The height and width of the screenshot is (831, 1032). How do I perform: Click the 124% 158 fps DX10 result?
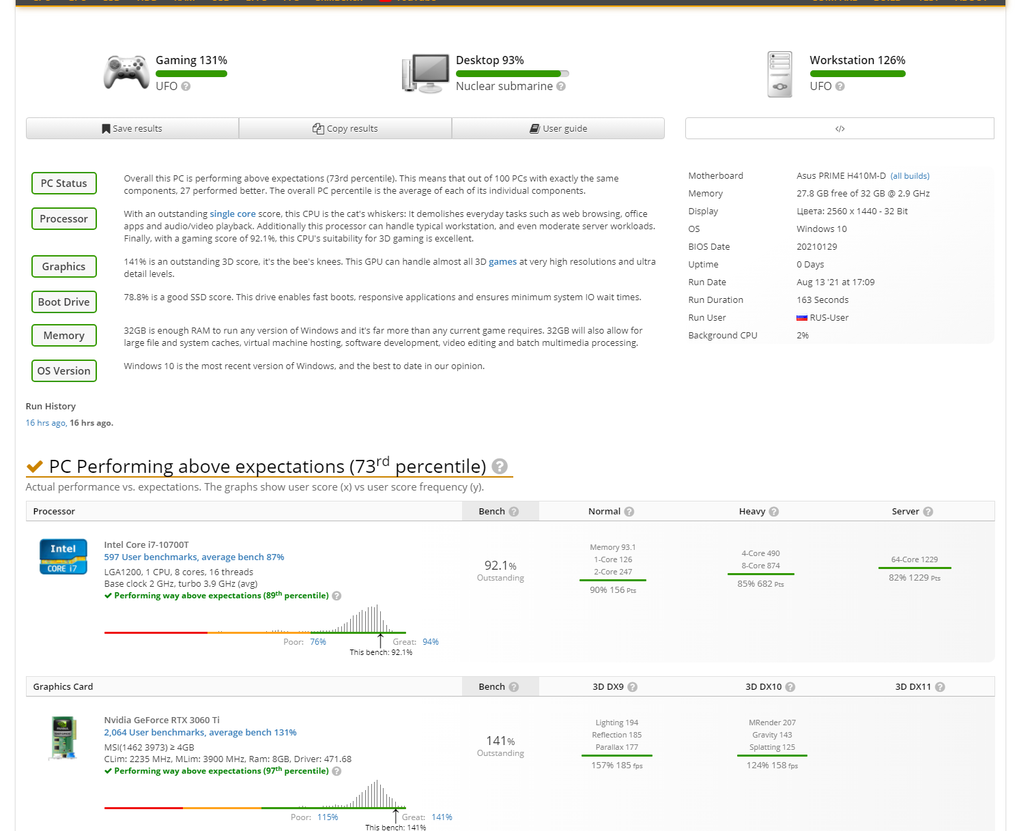point(772,766)
